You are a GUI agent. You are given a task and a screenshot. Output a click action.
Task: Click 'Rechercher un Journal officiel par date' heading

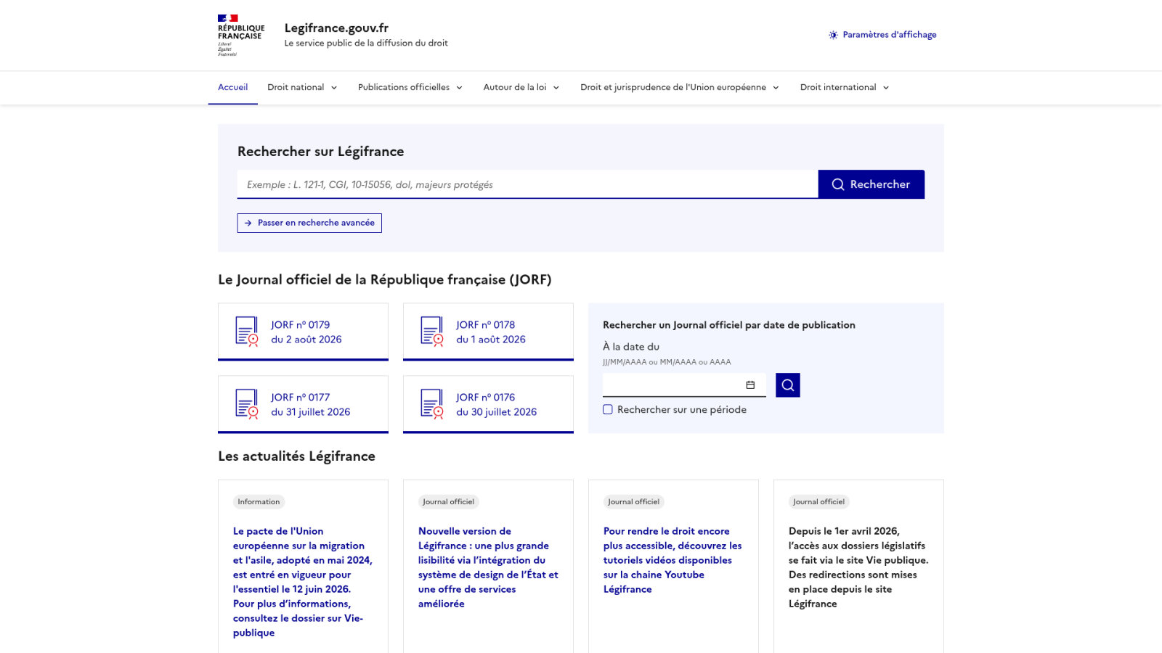(729, 325)
